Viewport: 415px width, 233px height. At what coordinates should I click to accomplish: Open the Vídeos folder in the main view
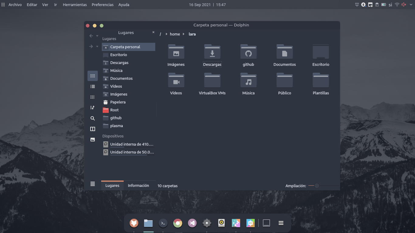tap(176, 80)
